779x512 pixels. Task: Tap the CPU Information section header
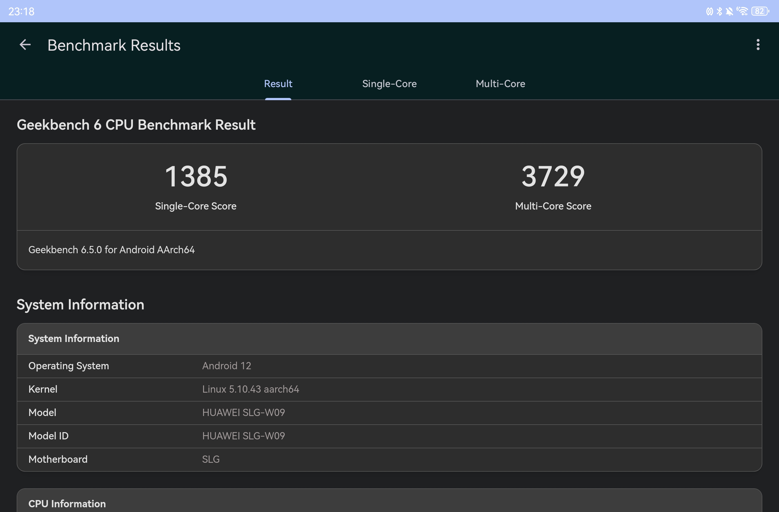67,503
